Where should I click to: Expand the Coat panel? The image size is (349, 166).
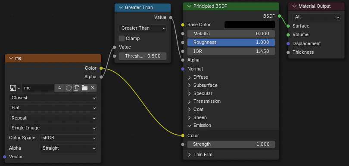tap(190, 110)
